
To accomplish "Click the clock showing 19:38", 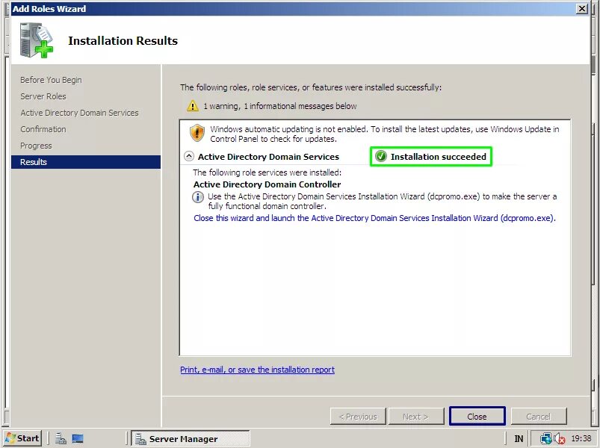I will coord(581,438).
